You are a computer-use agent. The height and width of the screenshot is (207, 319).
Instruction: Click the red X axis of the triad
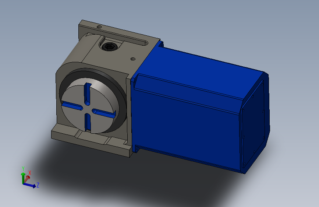pyautogui.click(x=27, y=179)
